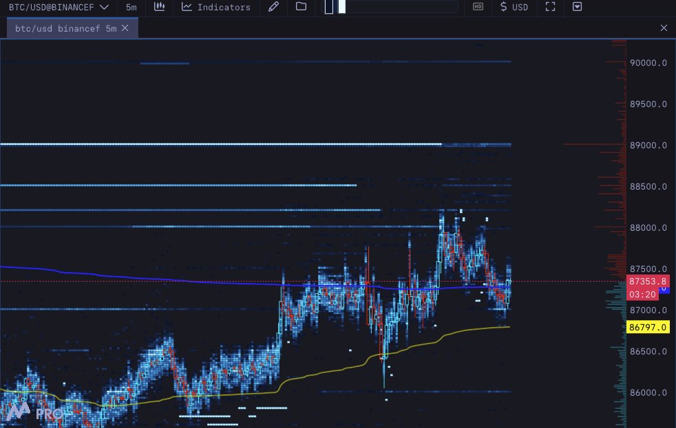Screen dimensions: 676x428
Task: Close the btc/usd binancef 5m tab
Action: [x=125, y=28]
